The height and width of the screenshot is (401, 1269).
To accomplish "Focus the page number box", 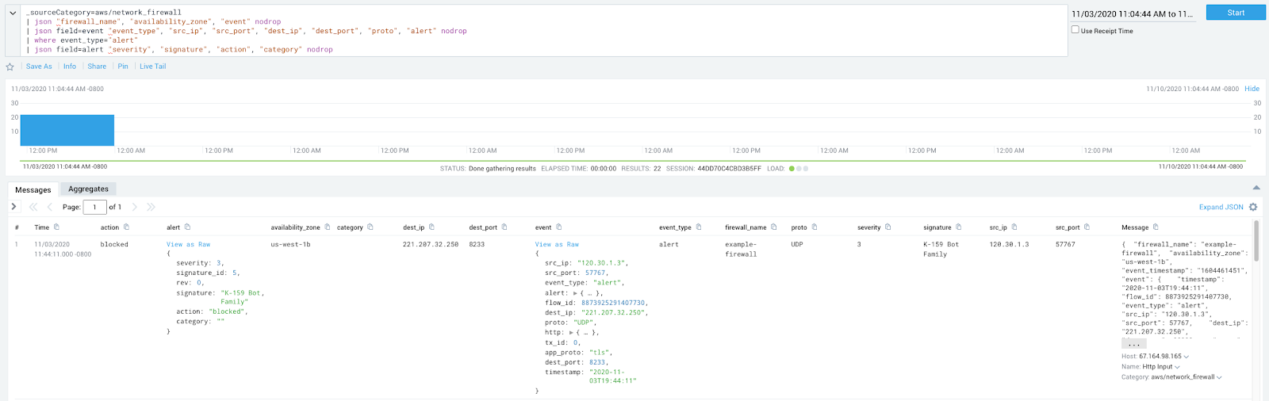I will click(94, 207).
